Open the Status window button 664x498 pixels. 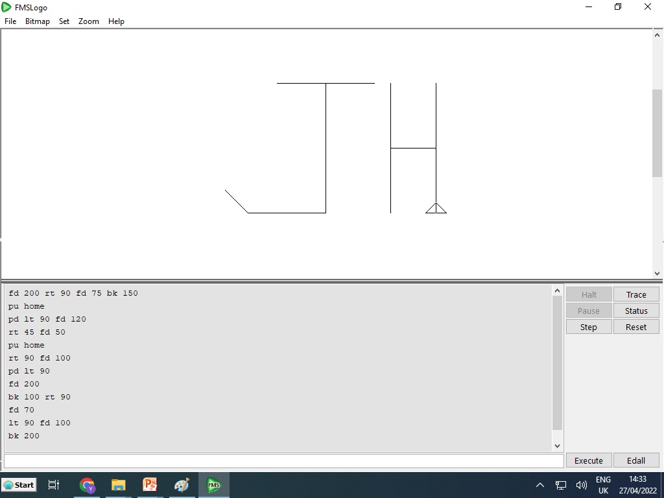pos(636,311)
